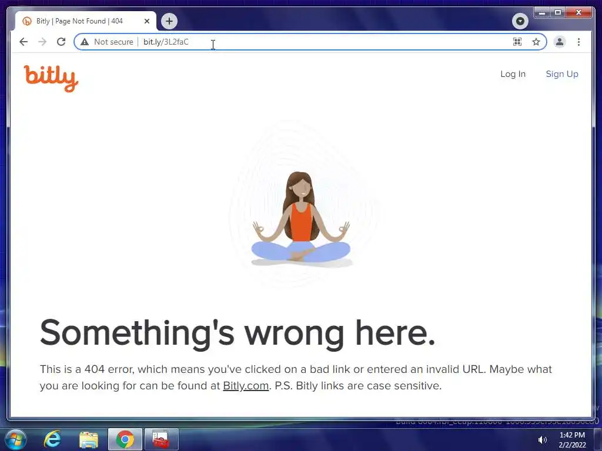This screenshot has height=451, width=602.
Task: Click the Not secure warning icon
Action: point(85,42)
